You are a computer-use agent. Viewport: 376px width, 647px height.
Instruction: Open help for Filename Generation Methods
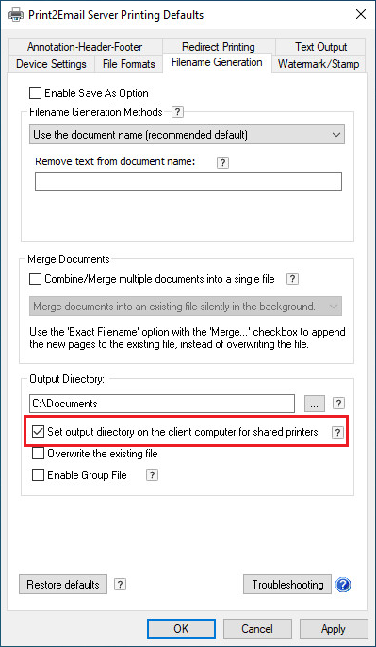point(177,112)
